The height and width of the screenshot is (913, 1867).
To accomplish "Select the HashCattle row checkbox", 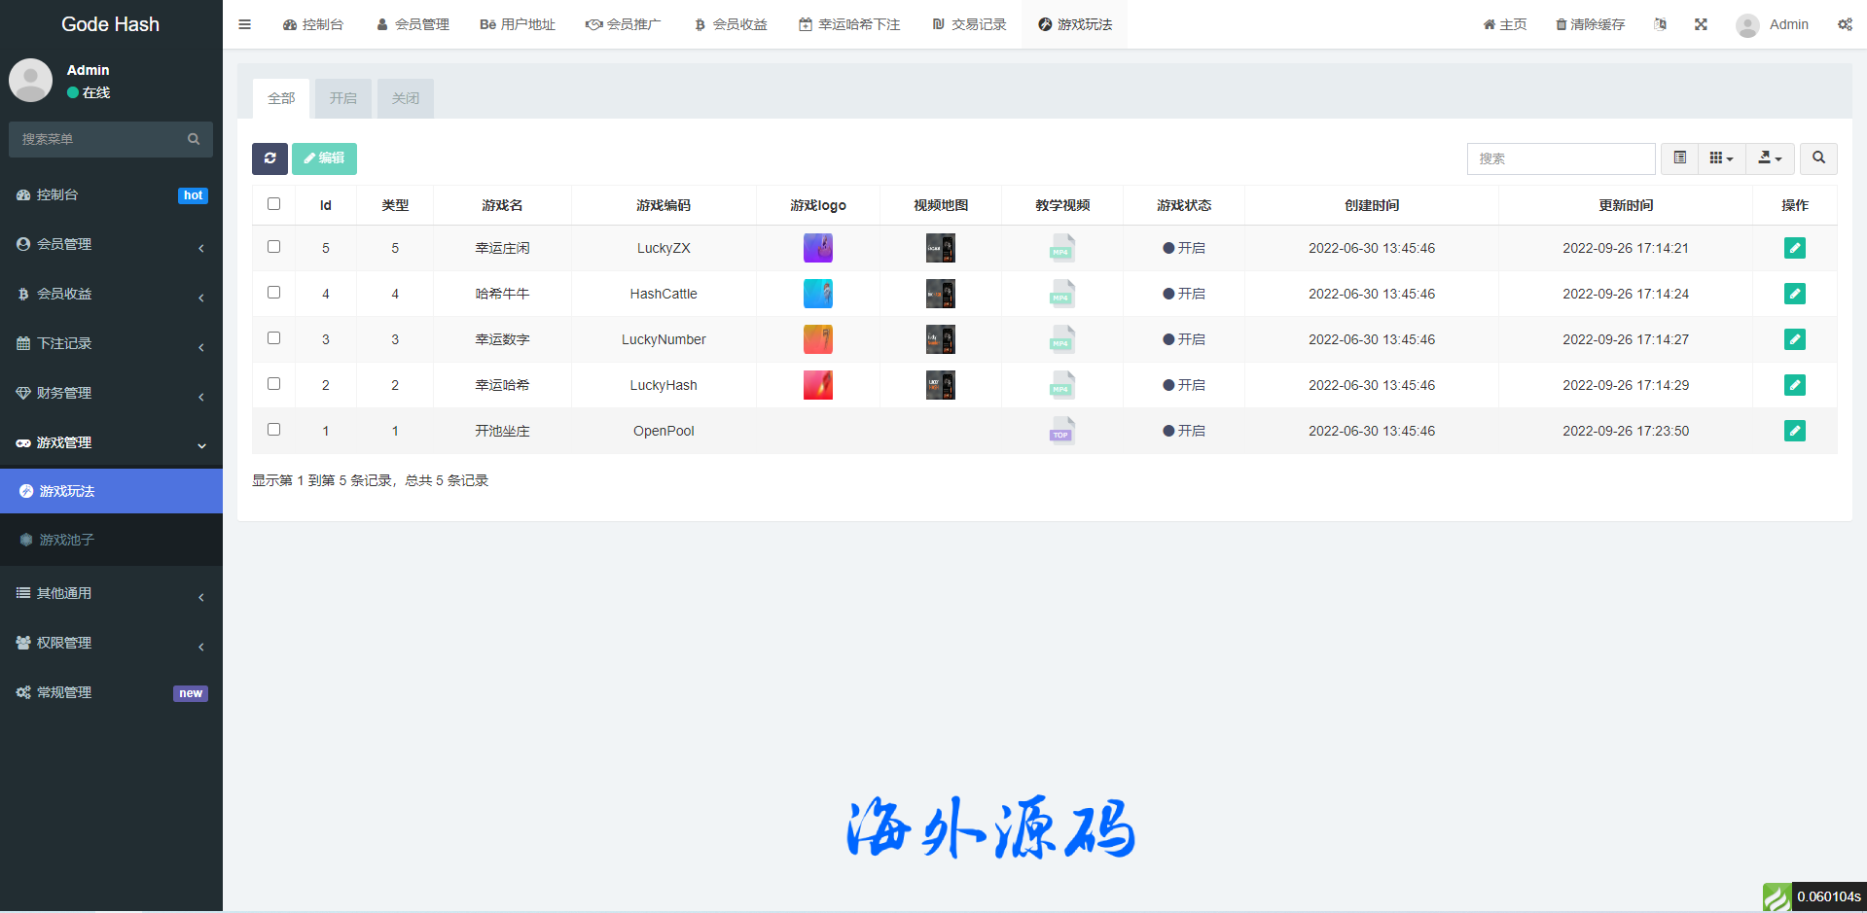I will pyautogui.click(x=273, y=293).
